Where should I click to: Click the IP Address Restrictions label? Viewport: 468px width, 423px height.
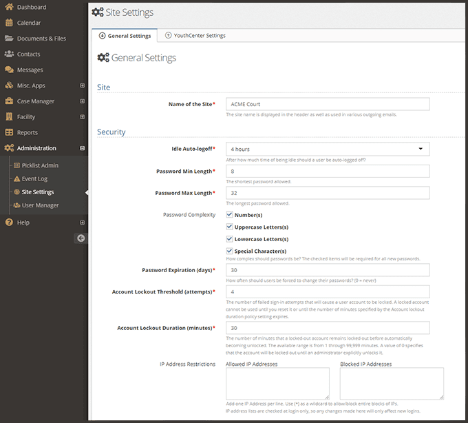coord(187,364)
